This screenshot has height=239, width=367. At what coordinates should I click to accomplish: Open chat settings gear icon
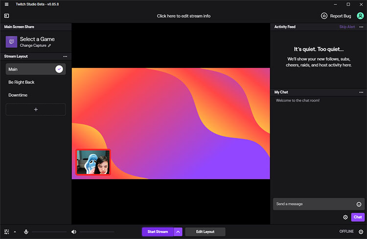tap(345, 217)
